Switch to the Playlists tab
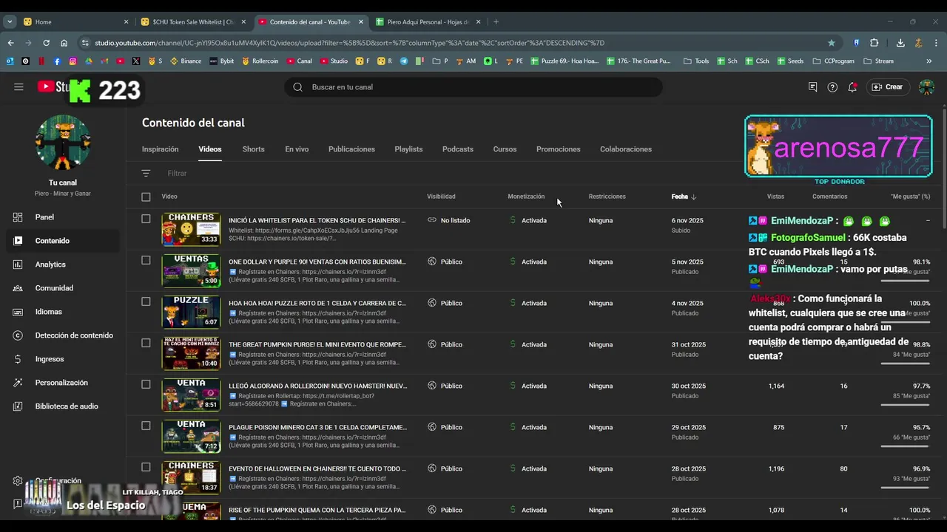 pyautogui.click(x=408, y=149)
